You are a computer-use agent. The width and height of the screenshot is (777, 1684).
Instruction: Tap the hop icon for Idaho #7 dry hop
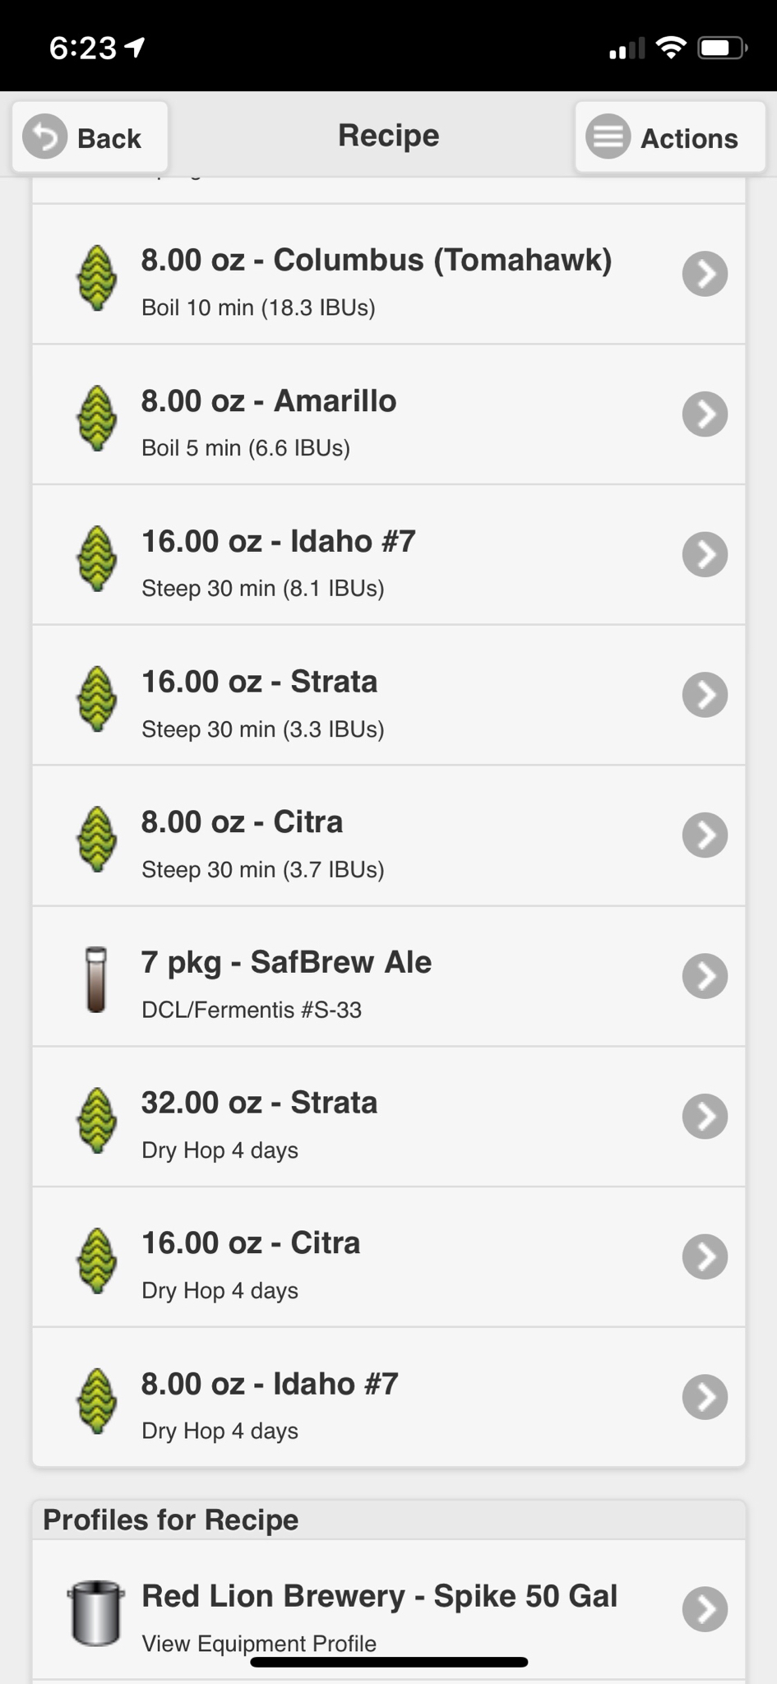click(x=97, y=1401)
